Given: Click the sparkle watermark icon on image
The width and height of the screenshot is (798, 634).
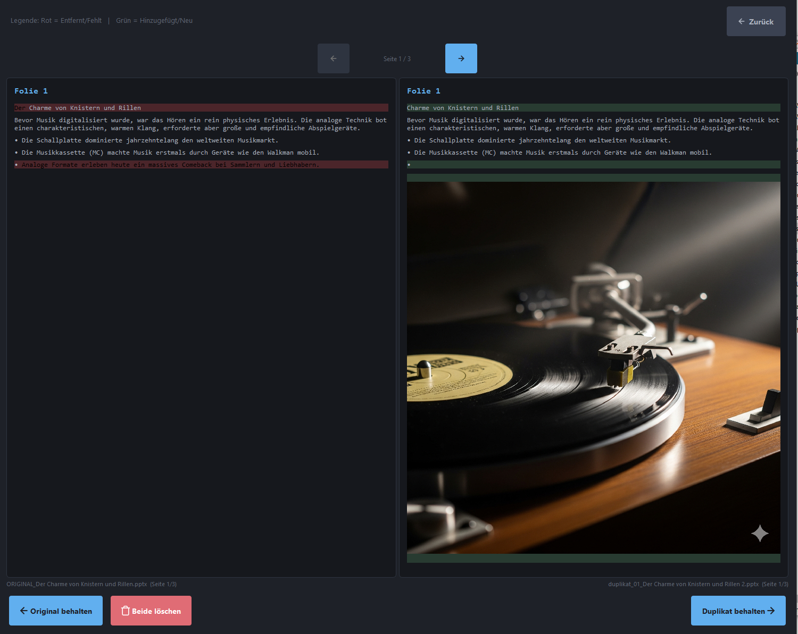Looking at the screenshot, I should (760, 533).
